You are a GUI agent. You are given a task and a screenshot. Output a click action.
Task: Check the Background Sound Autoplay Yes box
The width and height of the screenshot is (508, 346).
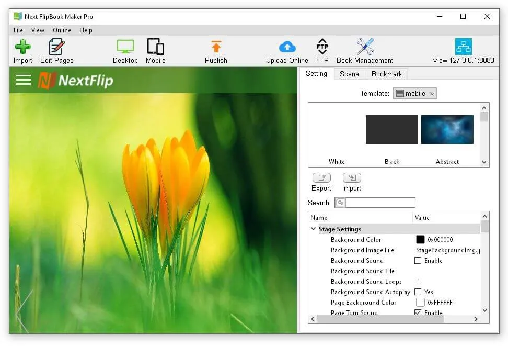418,292
